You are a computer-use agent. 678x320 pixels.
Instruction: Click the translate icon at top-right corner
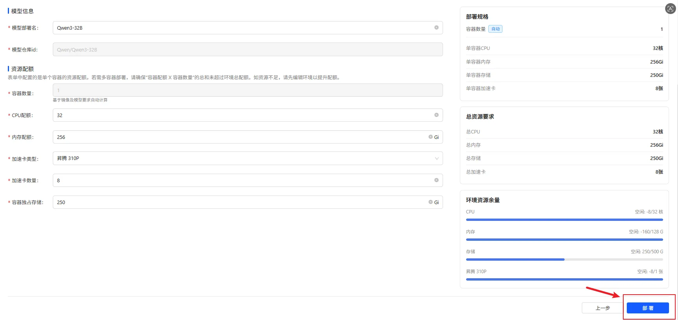[x=671, y=9]
